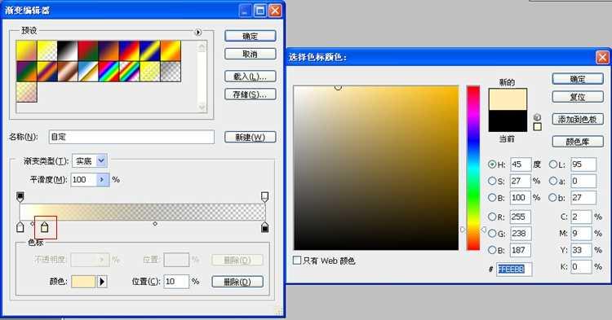Open the 平滑度 slider arrow
612x320 pixels.
(103, 179)
